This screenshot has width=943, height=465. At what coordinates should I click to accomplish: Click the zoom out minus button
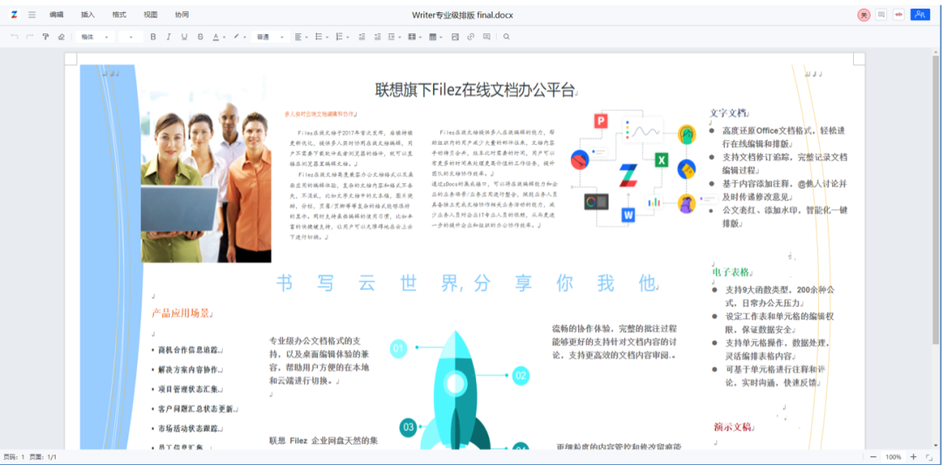[x=873, y=457]
